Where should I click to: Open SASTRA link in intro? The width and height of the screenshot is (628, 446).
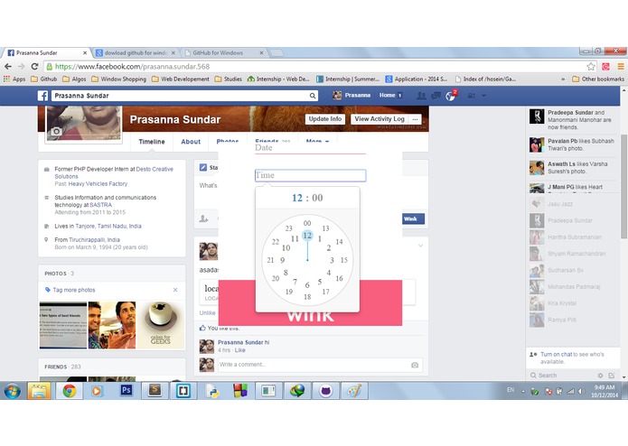(100, 205)
